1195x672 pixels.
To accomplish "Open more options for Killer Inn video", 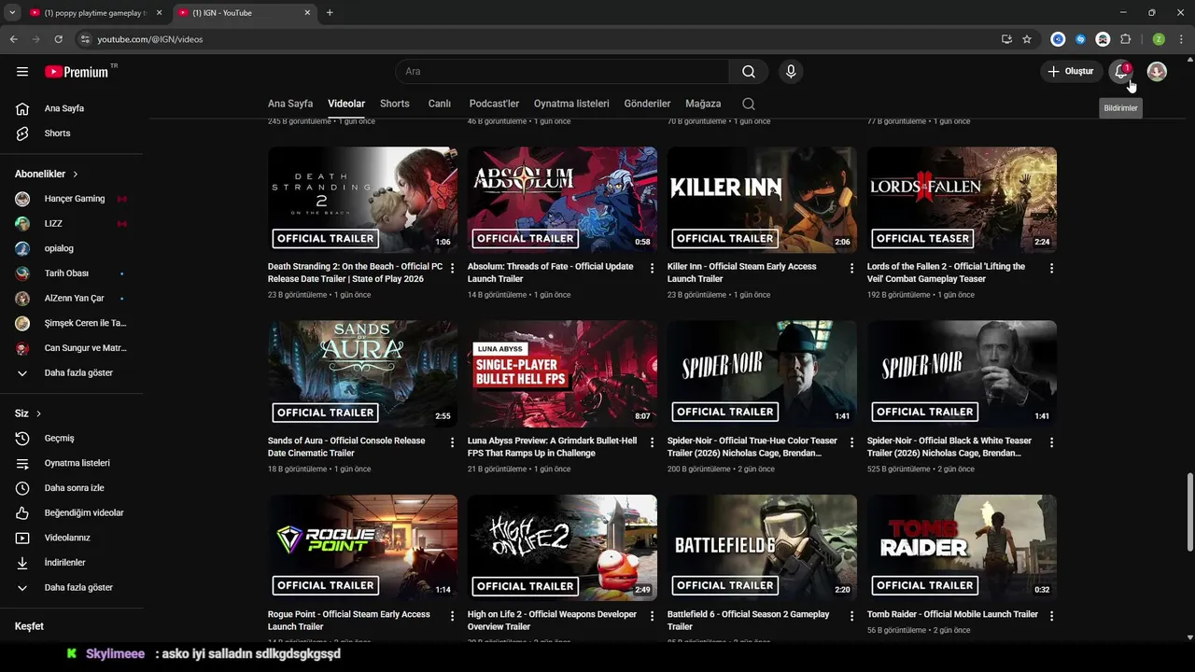I will [x=851, y=268].
